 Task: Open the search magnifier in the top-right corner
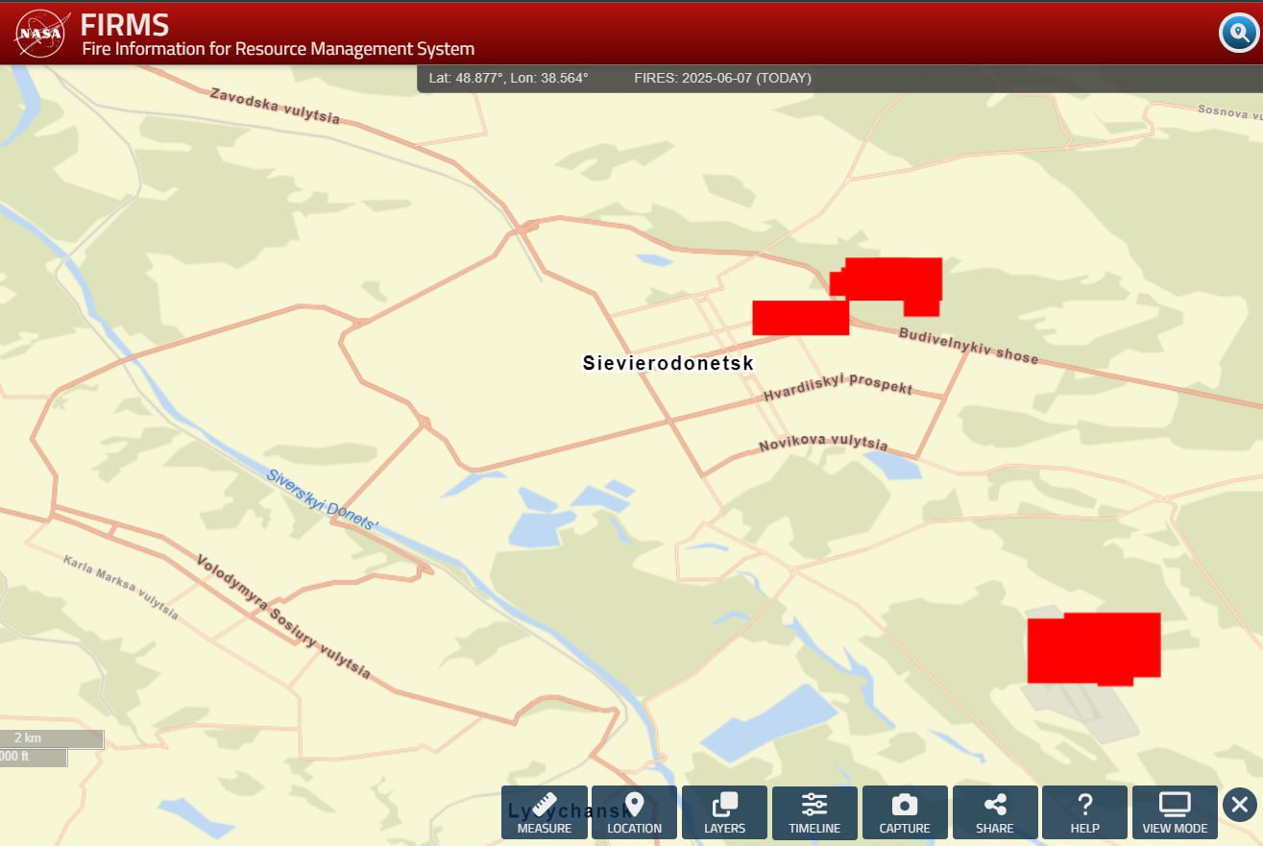[x=1238, y=34]
